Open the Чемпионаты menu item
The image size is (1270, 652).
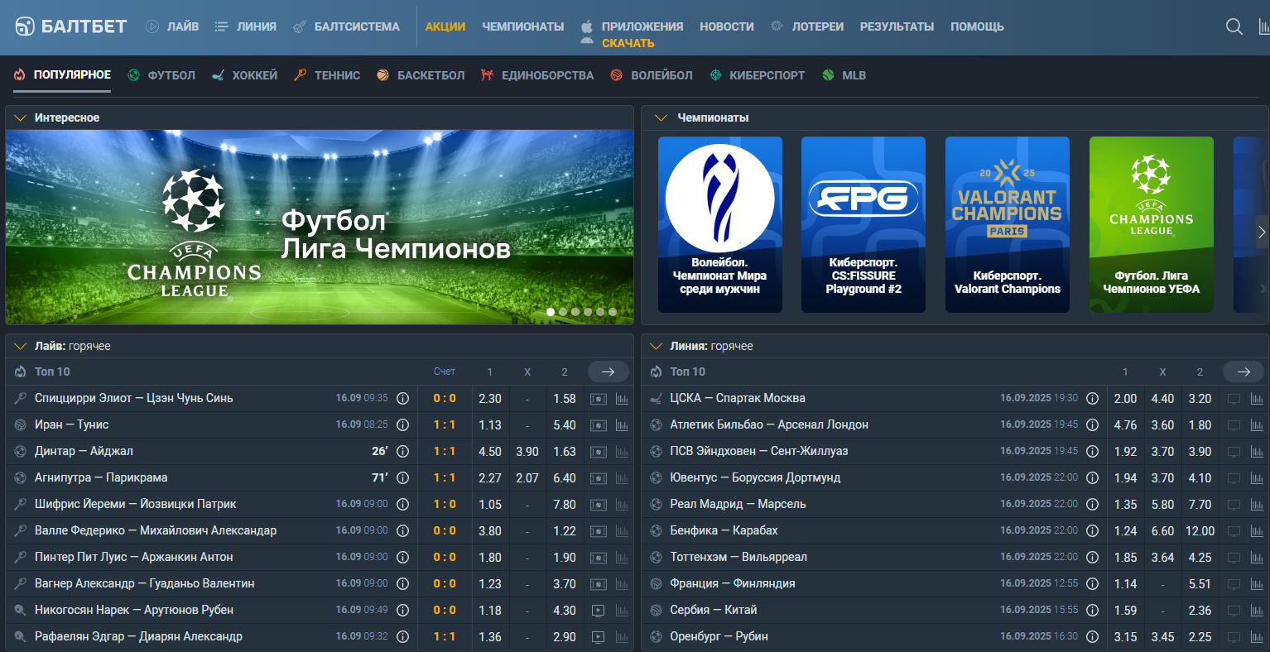pyautogui.click(x=523, y=26)
